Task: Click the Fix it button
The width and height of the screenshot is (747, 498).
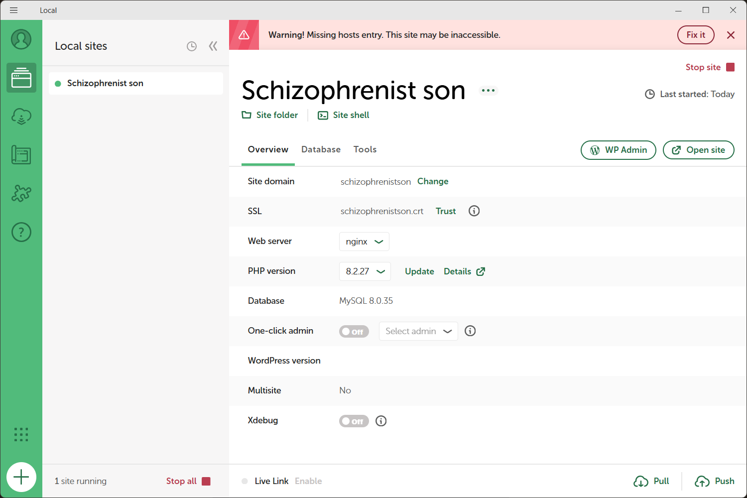Action: point(696,35)
